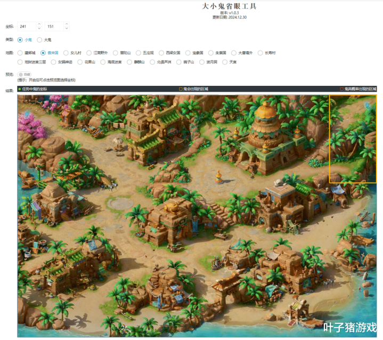Screen dimensions: 383x340
Task: Click the red square legend icon
Action: [342, 89]
